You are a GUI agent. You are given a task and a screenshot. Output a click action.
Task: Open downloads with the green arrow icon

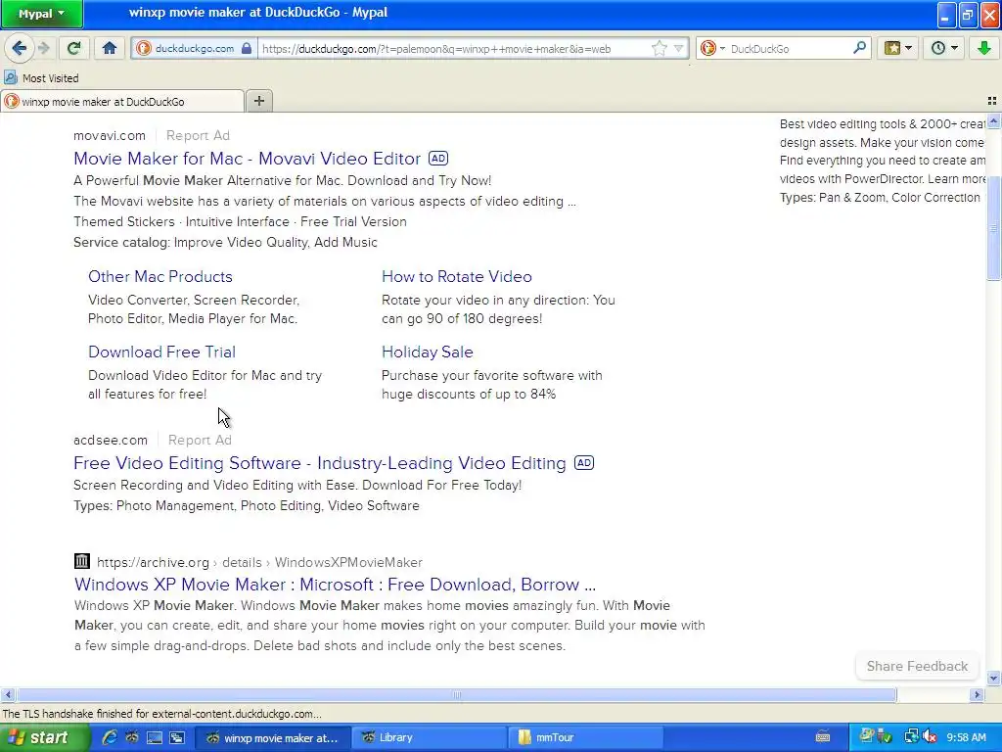[x=983, y=49]
